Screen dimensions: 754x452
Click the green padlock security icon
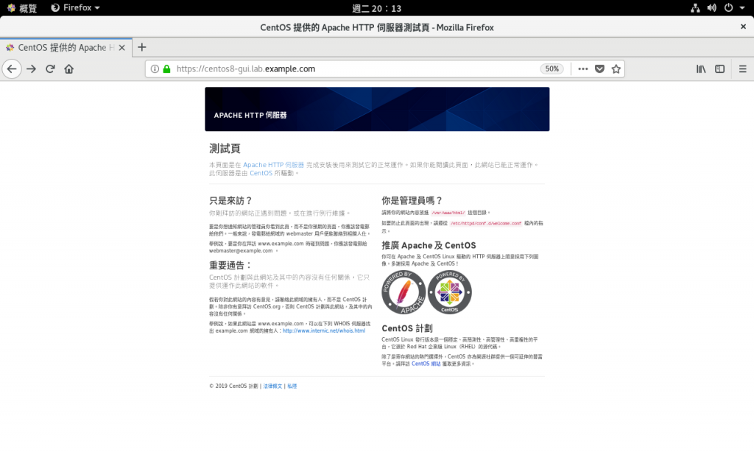pos(167,68)
